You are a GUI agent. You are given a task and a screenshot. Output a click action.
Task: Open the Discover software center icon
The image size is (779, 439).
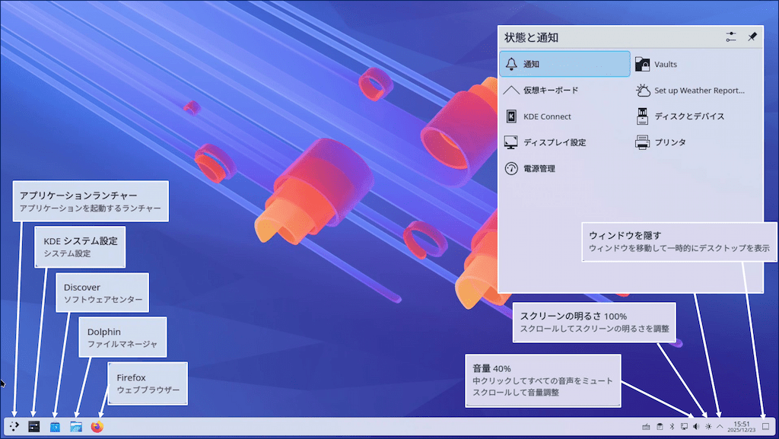[55, 427]
